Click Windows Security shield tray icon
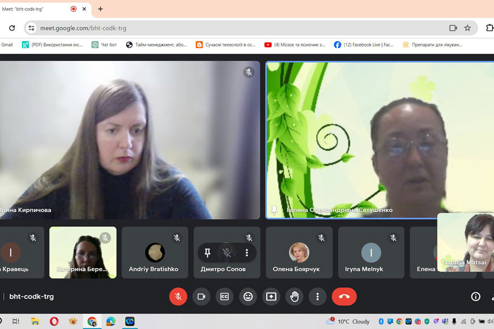 [427, 321]
